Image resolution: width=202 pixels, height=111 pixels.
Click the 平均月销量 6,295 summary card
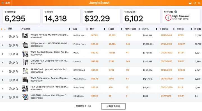[21, 16]
